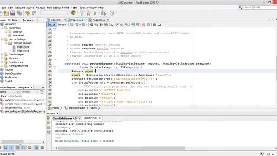
Task: Toggle the History view button
Action: point(62,25)
